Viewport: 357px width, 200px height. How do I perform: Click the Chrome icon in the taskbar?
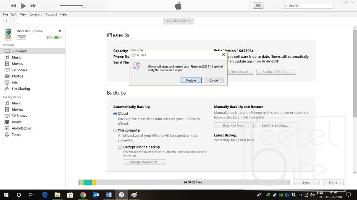pyautogui.click(x=83, y=195)
